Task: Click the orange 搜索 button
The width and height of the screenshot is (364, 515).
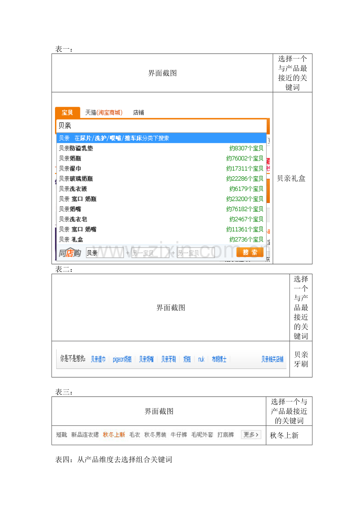Action: [250, 252]
